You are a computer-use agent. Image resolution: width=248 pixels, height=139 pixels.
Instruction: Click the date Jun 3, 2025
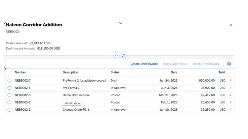(x=169, y=88)
